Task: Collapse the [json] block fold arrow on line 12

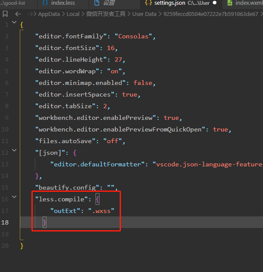Action: (x=14, y=150)
